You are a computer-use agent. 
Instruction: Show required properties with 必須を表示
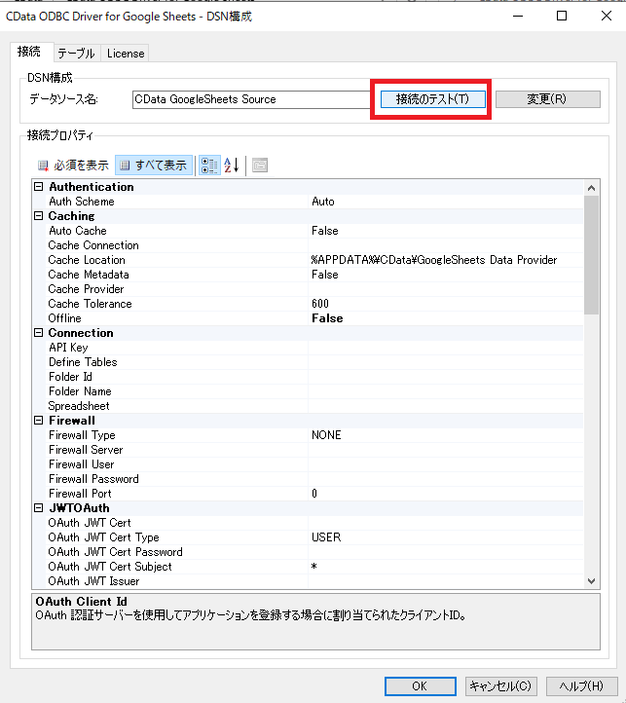coord(74,166)
